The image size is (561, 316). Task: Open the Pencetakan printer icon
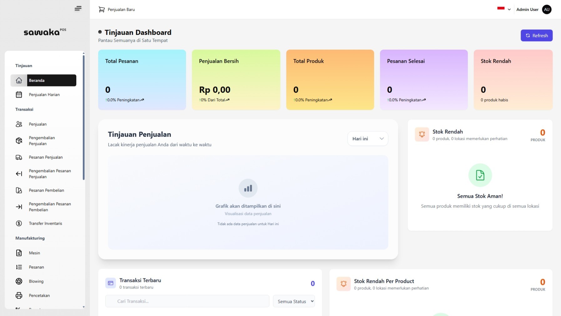tap(19, 295)
